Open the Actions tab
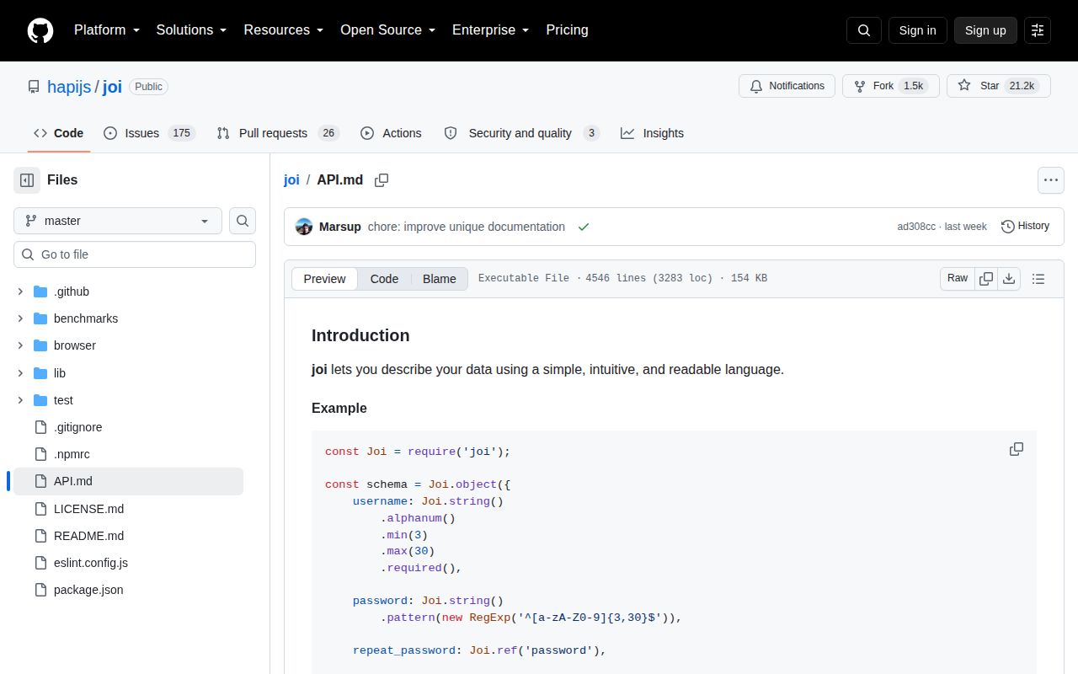Image resolution: width=1078 pixels, height=674 pixels. click(391, 133)
